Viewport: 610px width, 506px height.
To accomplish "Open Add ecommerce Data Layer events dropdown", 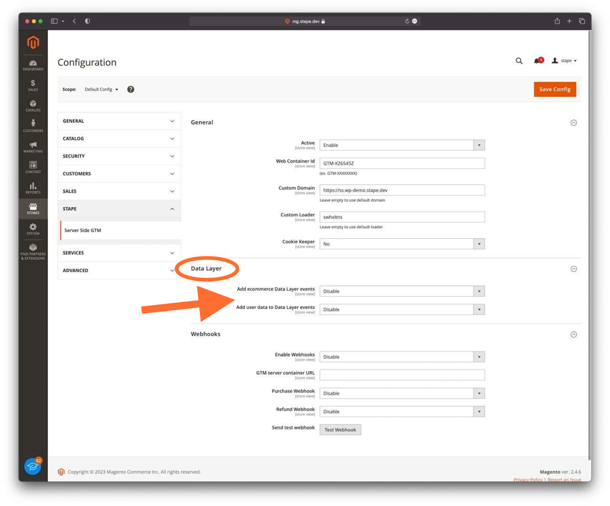I will 402,291.
